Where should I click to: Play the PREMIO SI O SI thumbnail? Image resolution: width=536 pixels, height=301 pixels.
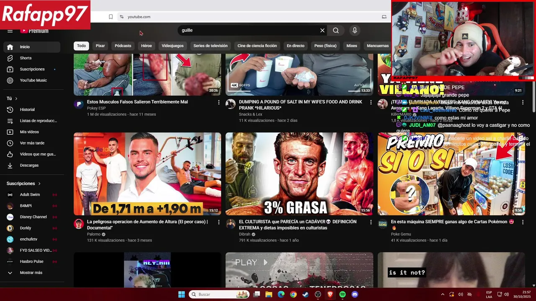(x=451, y=174)
